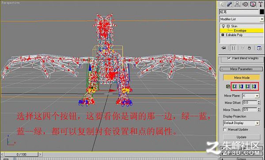
Task: Click the Mirror Paste icon
Action: 228,86
